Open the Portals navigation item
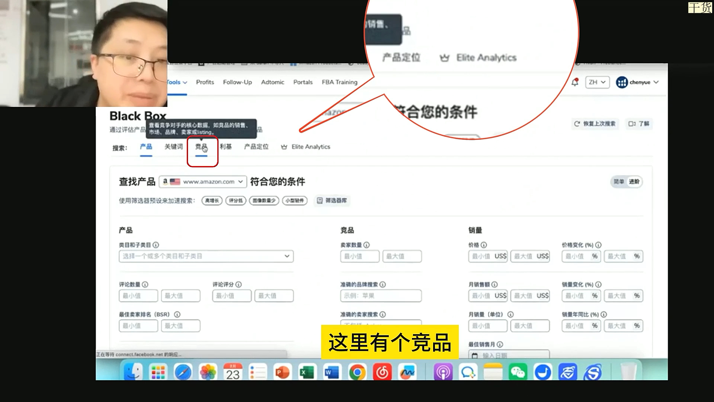Screen dimensions: 714x402 (303, 82)
